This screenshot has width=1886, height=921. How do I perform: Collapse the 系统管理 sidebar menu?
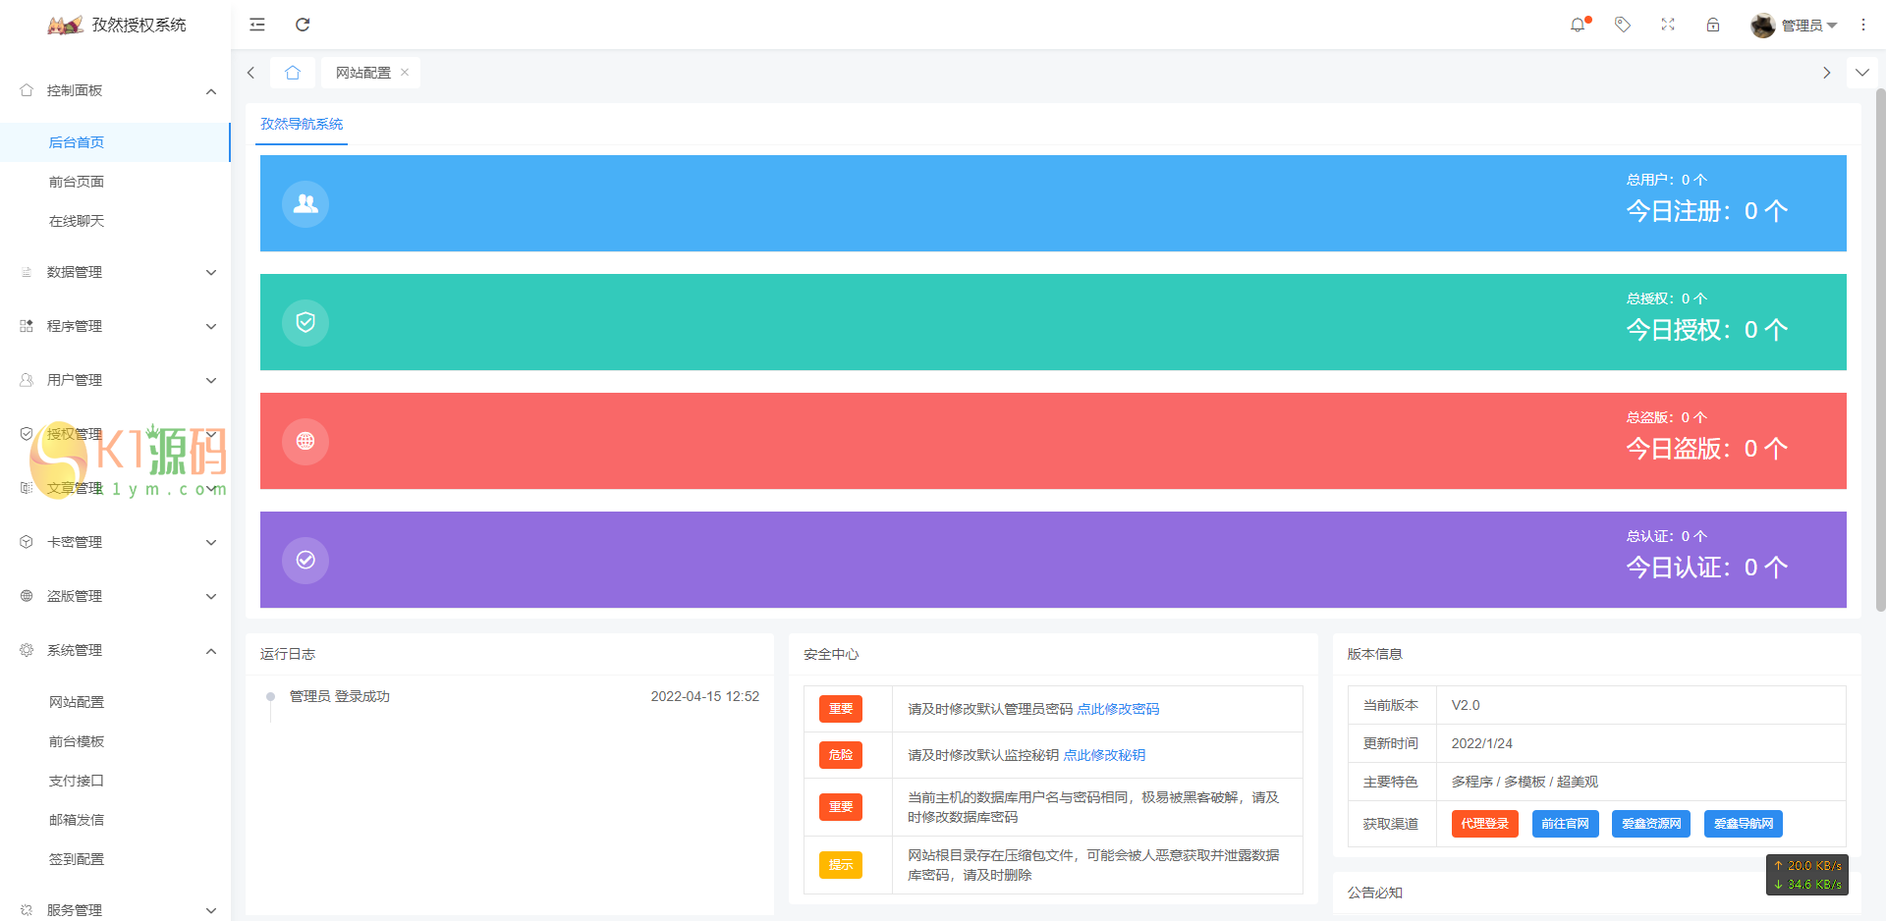118,650
